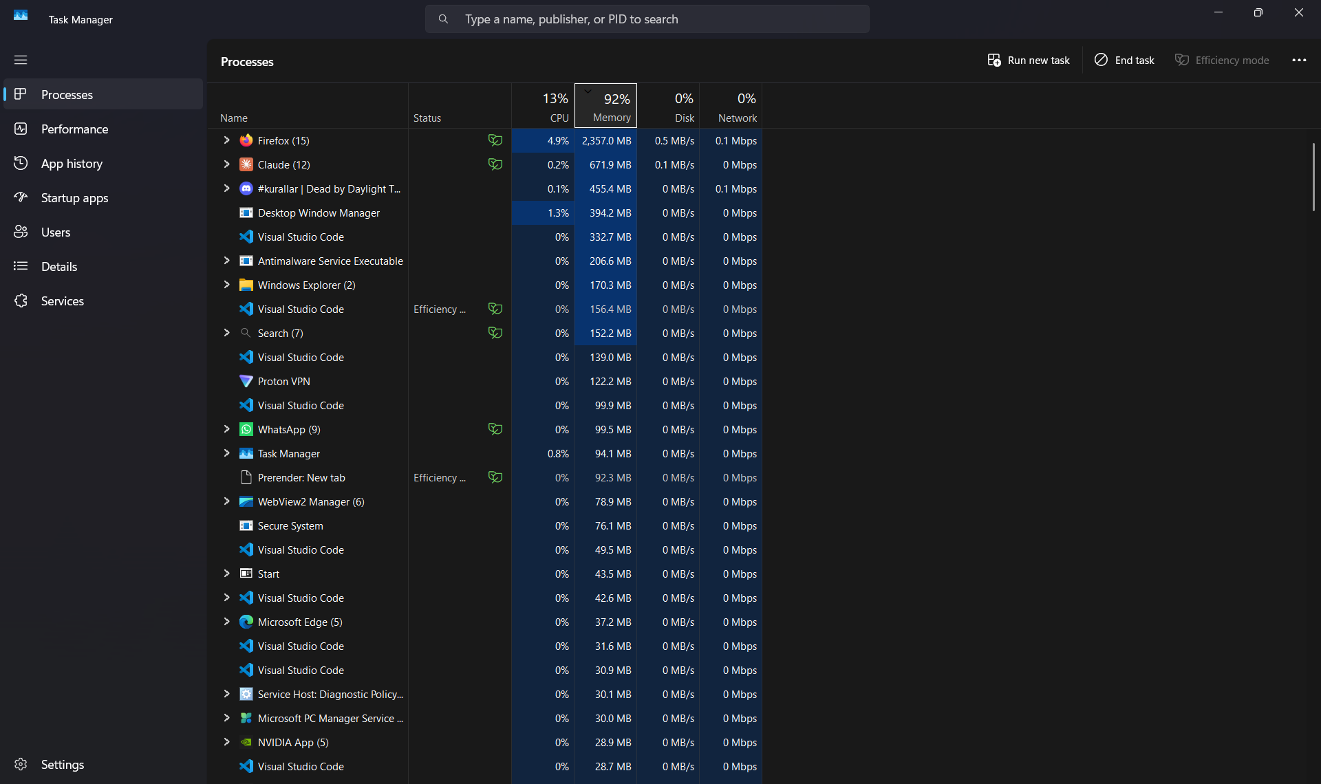The width and height of the screenshot is (1321, 784).
Task: Click the Search process magnifier icon
Action: [246, 333]
